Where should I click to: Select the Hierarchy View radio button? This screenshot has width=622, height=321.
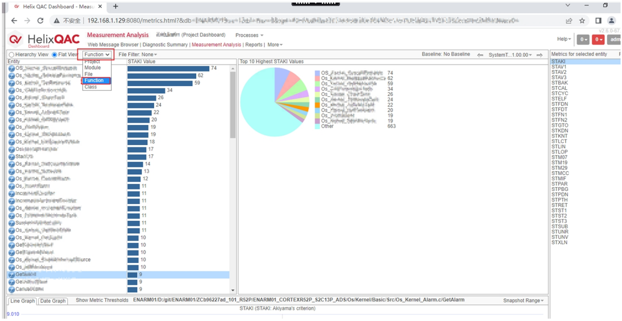pos(11,55)
